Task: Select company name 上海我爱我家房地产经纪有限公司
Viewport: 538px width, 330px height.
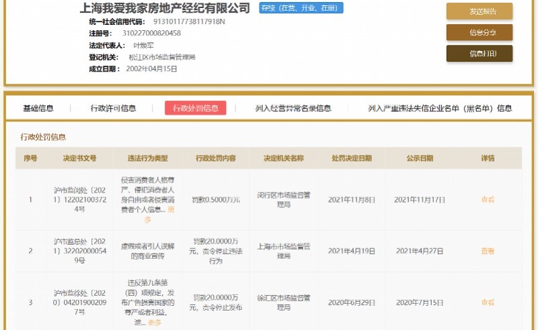Action: (x=165, y=8)
